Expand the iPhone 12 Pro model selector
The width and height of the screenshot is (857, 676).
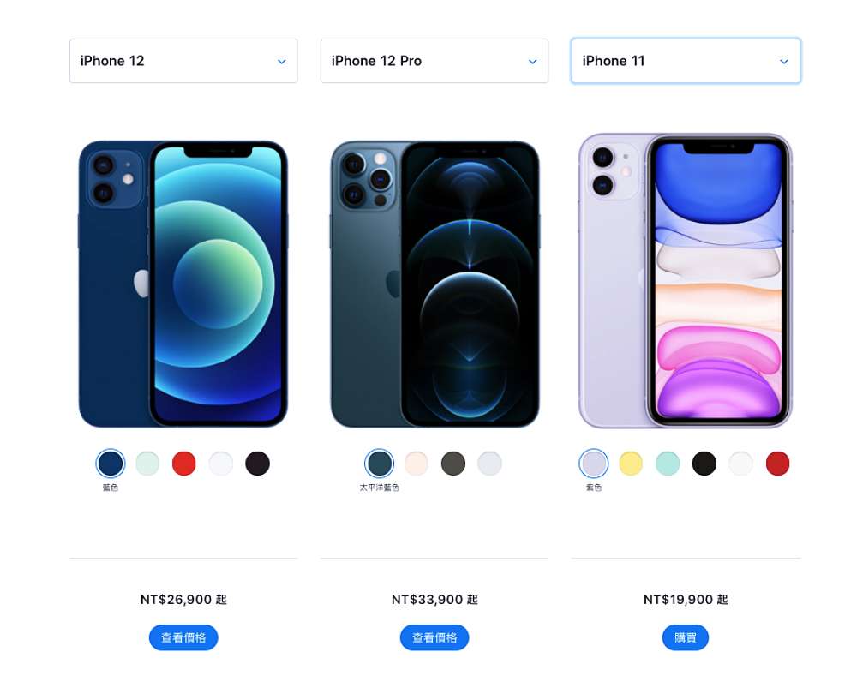[x=434, y=61]
